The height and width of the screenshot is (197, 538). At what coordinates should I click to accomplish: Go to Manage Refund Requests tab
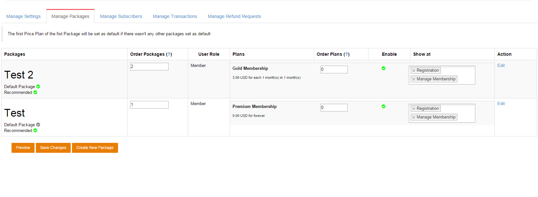click(x=234, y=16)
